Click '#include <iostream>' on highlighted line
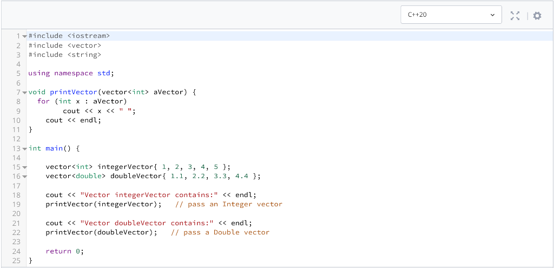 69,36
